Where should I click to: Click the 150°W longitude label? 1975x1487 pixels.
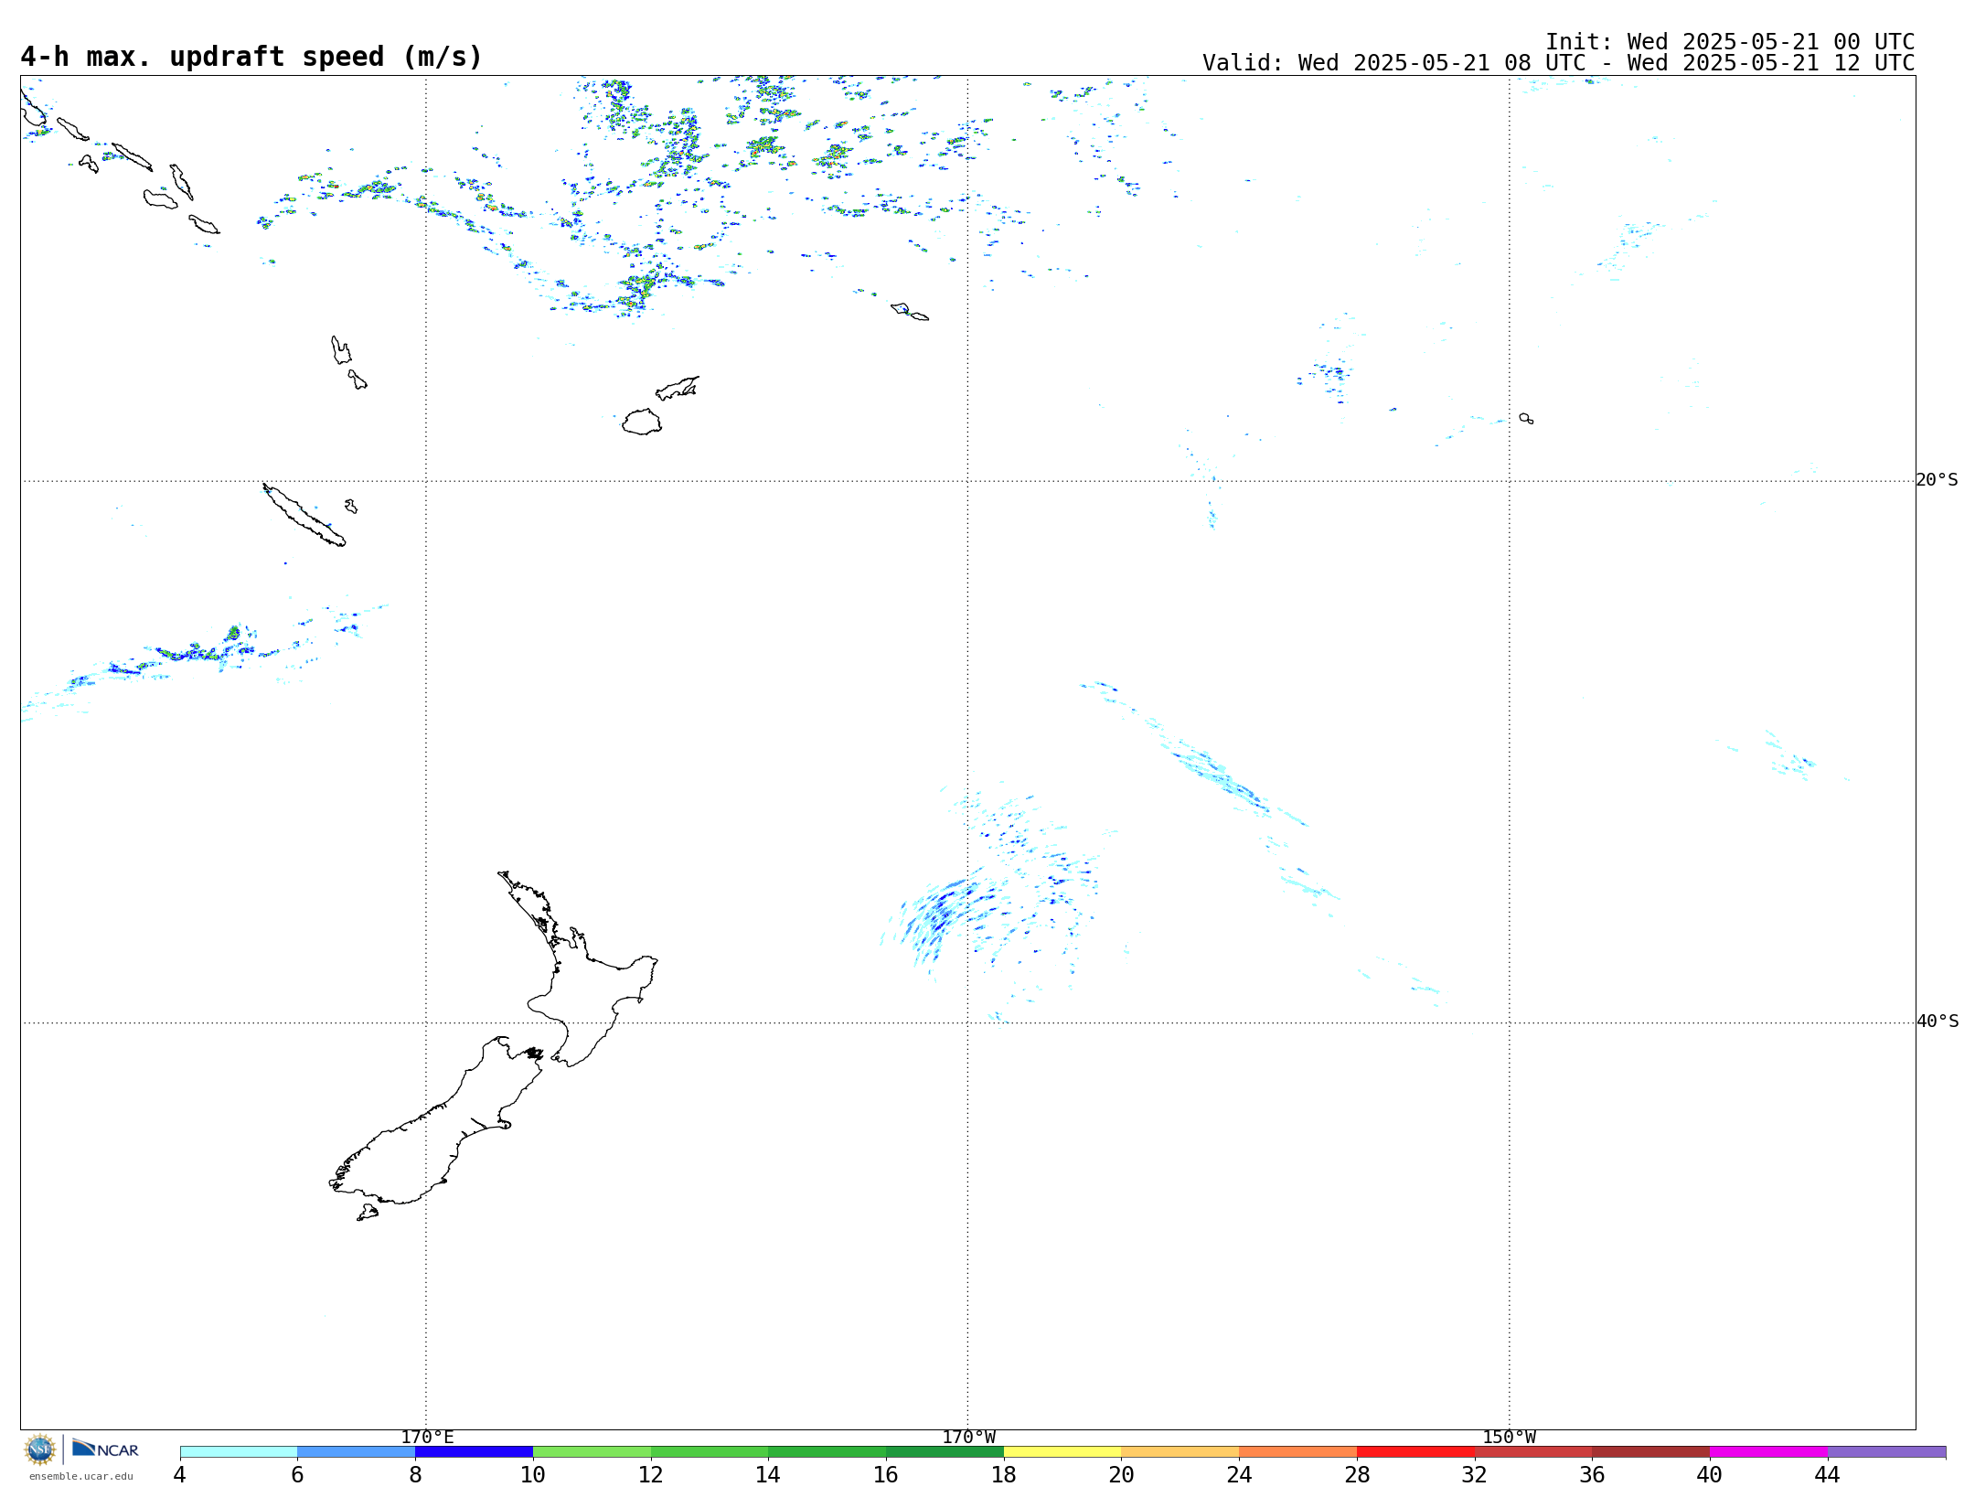pyautogui.click(x=1510, y=1438)
